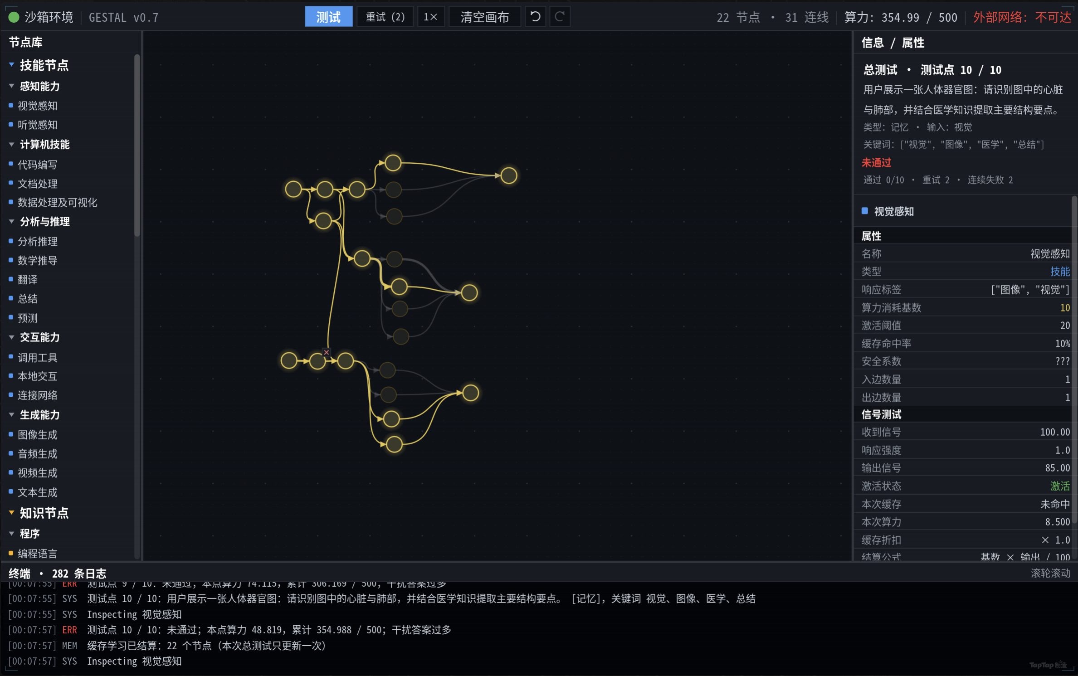Select 数据处理及可视化 node
1078x676 pixels.
[x=57, y=203]
